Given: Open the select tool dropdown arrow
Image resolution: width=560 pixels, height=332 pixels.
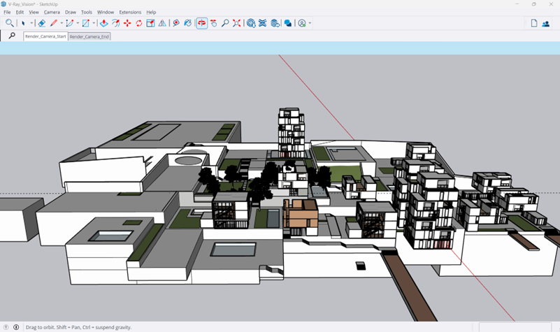Looking at the screenshot, I should (x=32, y=23).
